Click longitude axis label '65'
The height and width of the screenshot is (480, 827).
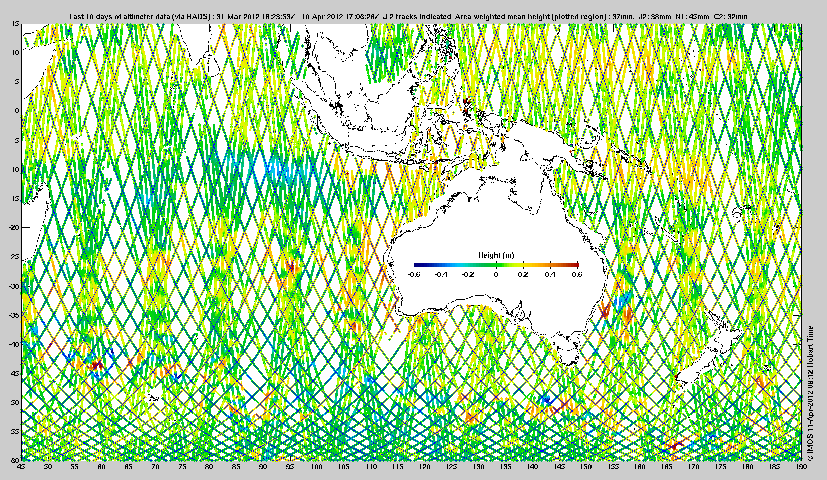pos(129,467)
